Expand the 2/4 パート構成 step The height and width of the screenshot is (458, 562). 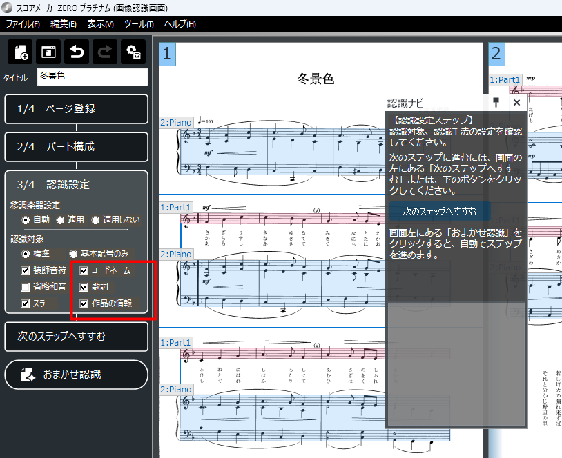pyautogui.click(x=76, y=147)
